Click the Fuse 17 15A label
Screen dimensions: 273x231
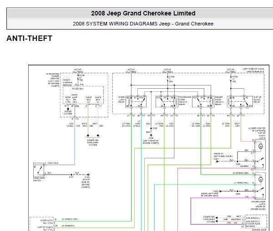234,79
